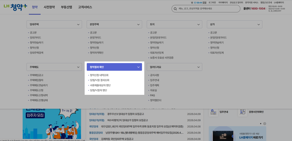Open 청약캘린더 menu item
This screenshot has height=141, width=292.
156,101
